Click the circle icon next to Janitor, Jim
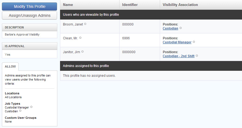 [x=82, y=52]
